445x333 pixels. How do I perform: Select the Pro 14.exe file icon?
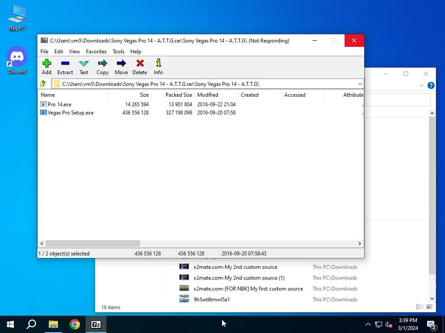coord(43,104)
